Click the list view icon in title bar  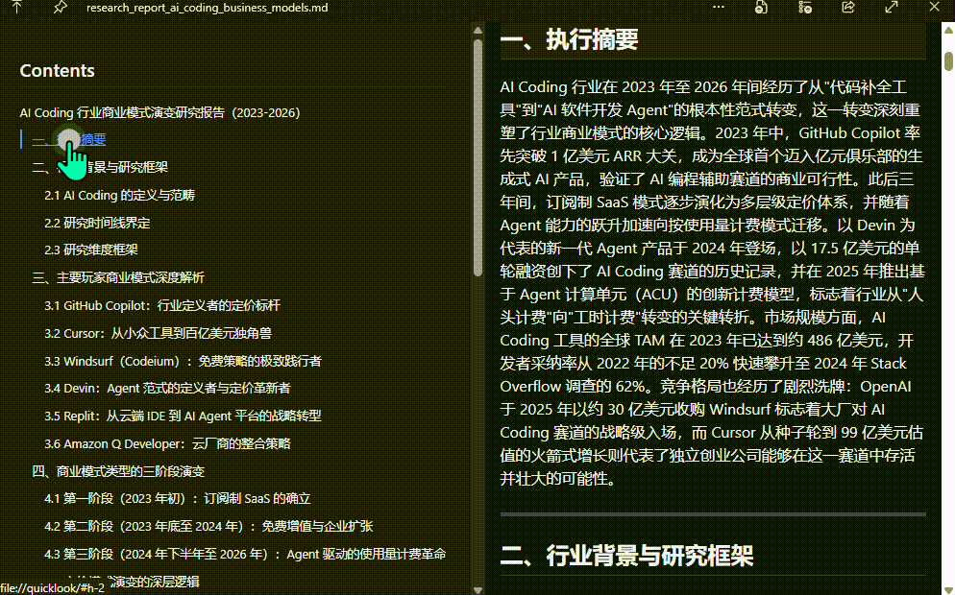click(805, 7)
